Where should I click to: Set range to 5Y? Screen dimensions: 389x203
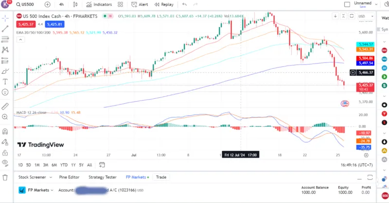(x=81, y=165)
